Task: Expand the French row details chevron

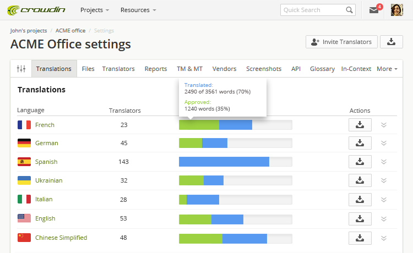Action: point(384,125)
